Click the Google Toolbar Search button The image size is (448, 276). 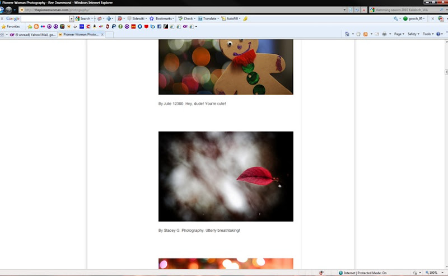click(x=84, y=18)
